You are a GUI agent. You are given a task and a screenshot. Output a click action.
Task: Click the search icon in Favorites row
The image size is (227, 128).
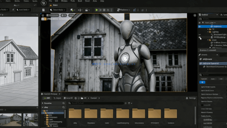(x=63, y=103)
